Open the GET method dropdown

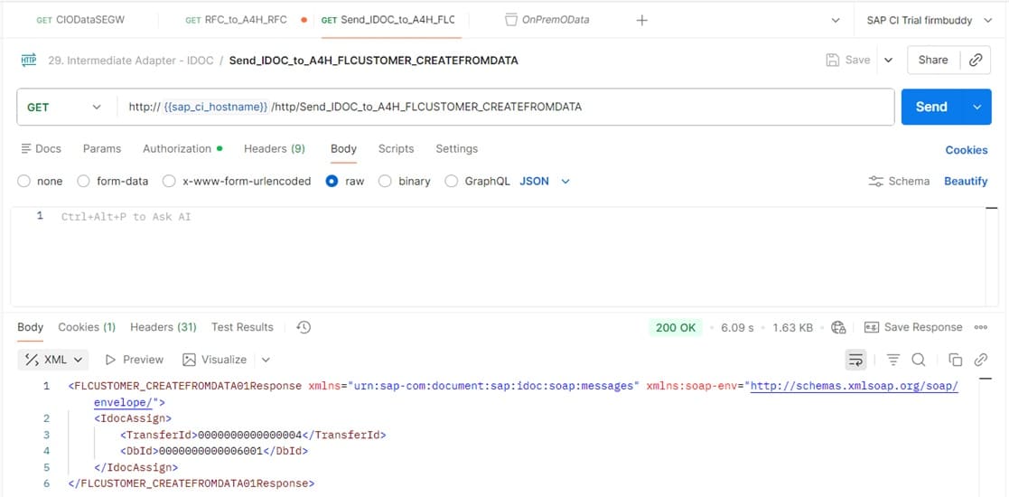tap(63, 107)
